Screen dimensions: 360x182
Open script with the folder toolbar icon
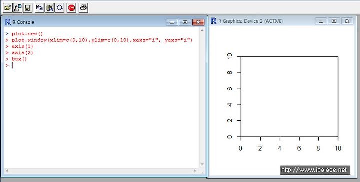(x=8, y=8)
